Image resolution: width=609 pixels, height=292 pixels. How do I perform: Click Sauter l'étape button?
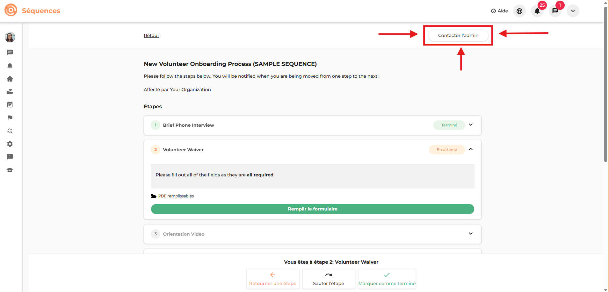[x=328, y=279]
